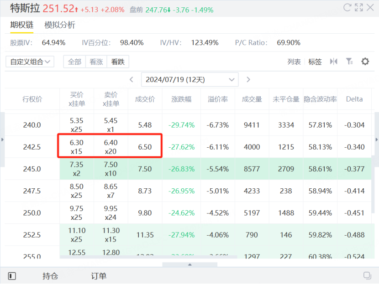This screenshot has height=284, width=379.
Task: Collapse bottom panel with up arrow handle
Action: (190, 265)
